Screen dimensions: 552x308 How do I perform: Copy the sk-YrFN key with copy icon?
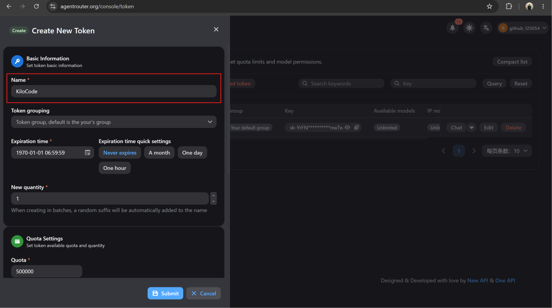(356, 128)
